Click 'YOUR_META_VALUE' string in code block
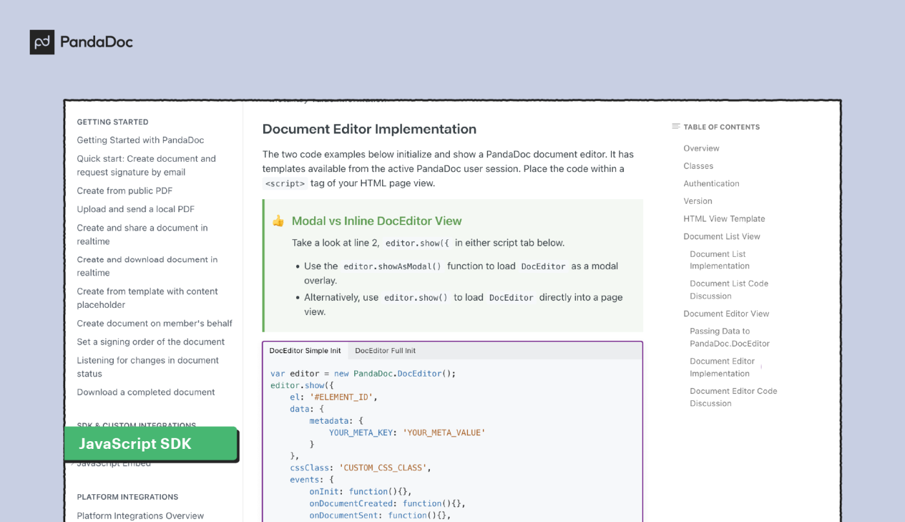The image size is (905, 522). pyautogui.click(x=444, y=433)
